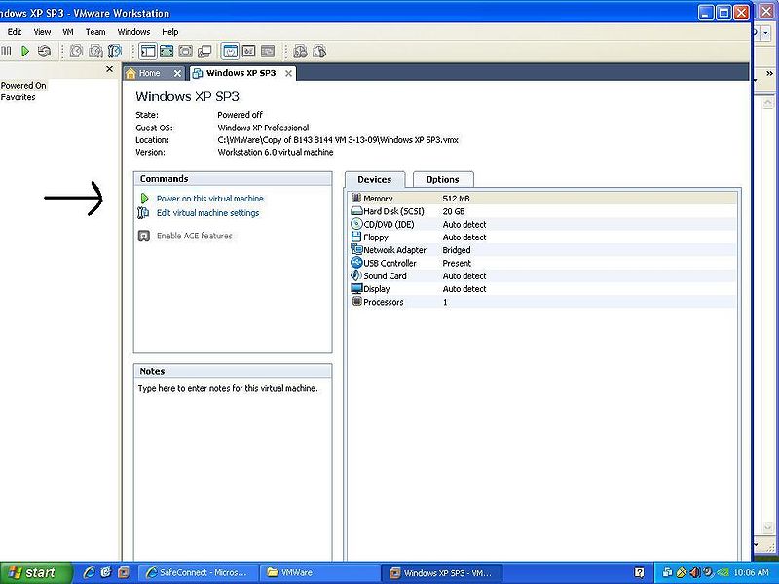Image resolution: width=779 pixels, height=584 pixels.
Task: Click the Take Snapshot toolbar icon
Action: pos(76,52)
